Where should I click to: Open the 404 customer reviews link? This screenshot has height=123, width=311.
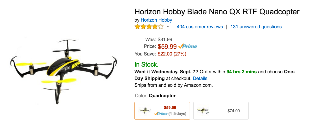point(200,27)
